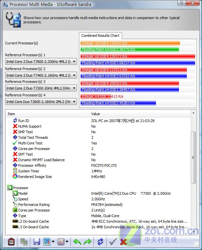Click the Dynamic MP/MT Load Balance row
The image size is (202, 250).
tap(98, 160)
